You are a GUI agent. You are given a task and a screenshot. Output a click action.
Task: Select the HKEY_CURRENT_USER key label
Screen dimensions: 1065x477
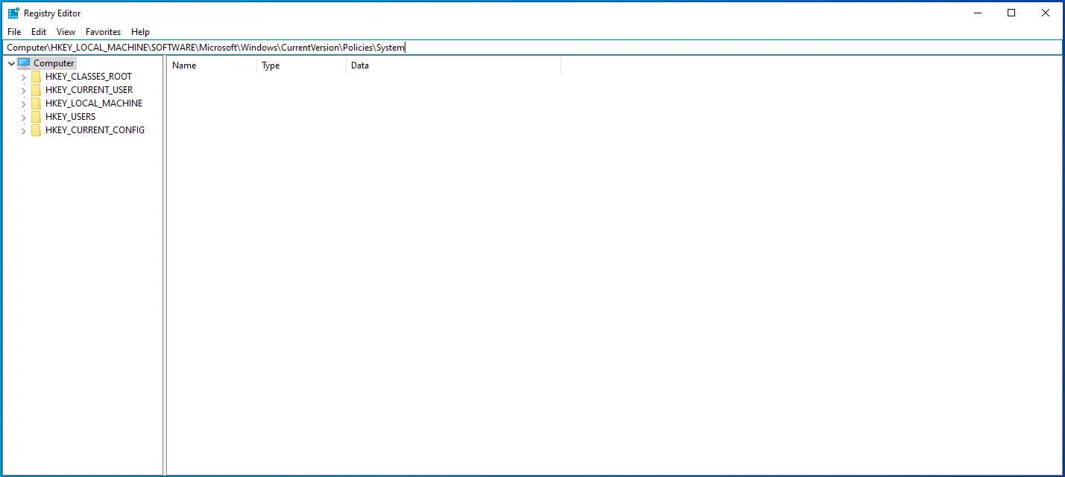(x=89, y=90)
